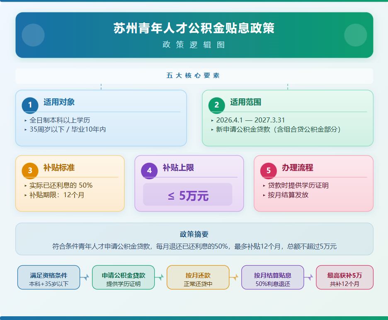Image resolution: width=388 pixels, height=320 pixels.
Task: Click the blue number 1 circle badge
Action: pos(30,105)
